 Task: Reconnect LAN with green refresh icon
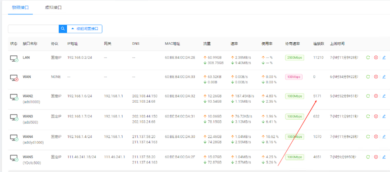[368, 58]
